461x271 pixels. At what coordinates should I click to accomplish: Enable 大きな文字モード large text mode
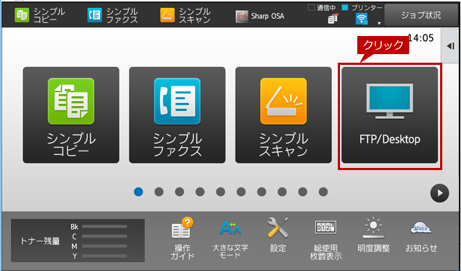tap(230, 239)
